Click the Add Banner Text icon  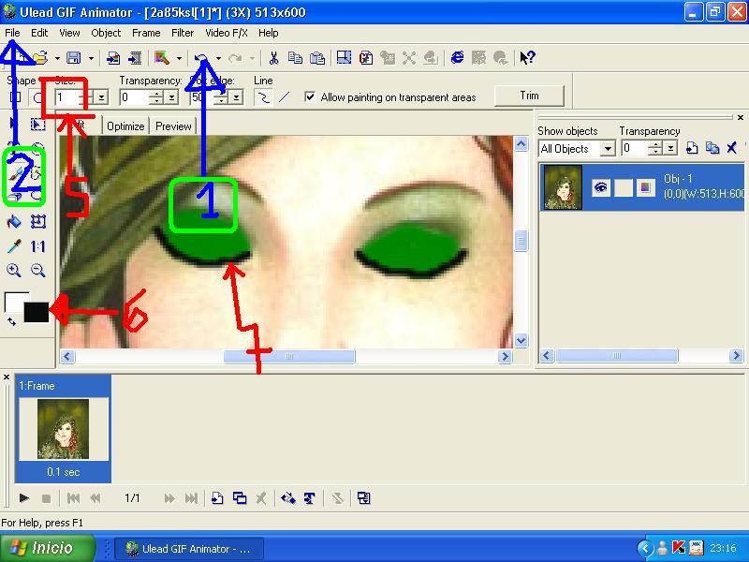pyautogui.click(x=310, y=498)
